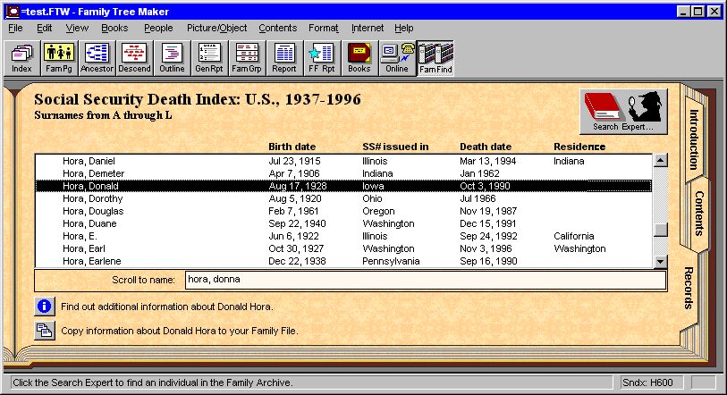Switch to the Introduction side tab
This screenshot has height=395, width=727.
point(694,139)
